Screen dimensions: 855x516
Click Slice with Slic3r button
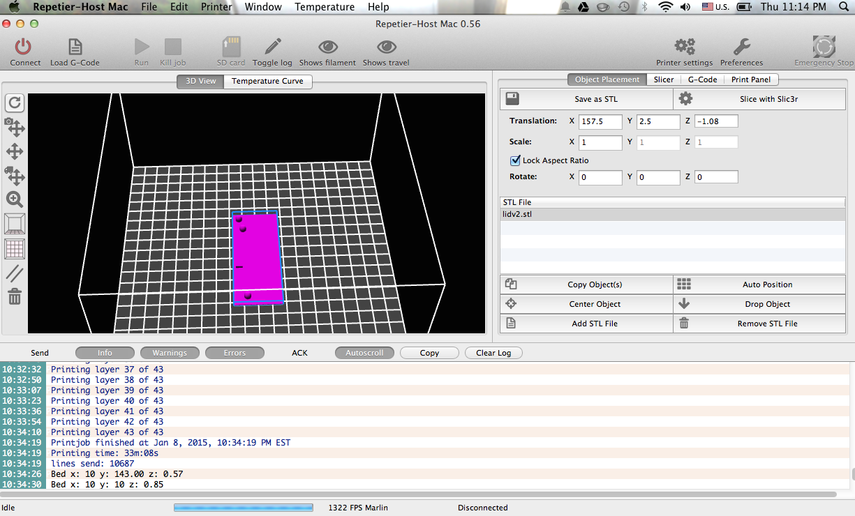(759, 99)
